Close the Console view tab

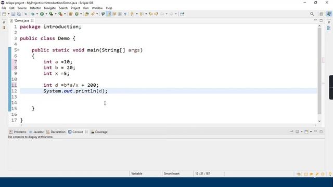86,132
